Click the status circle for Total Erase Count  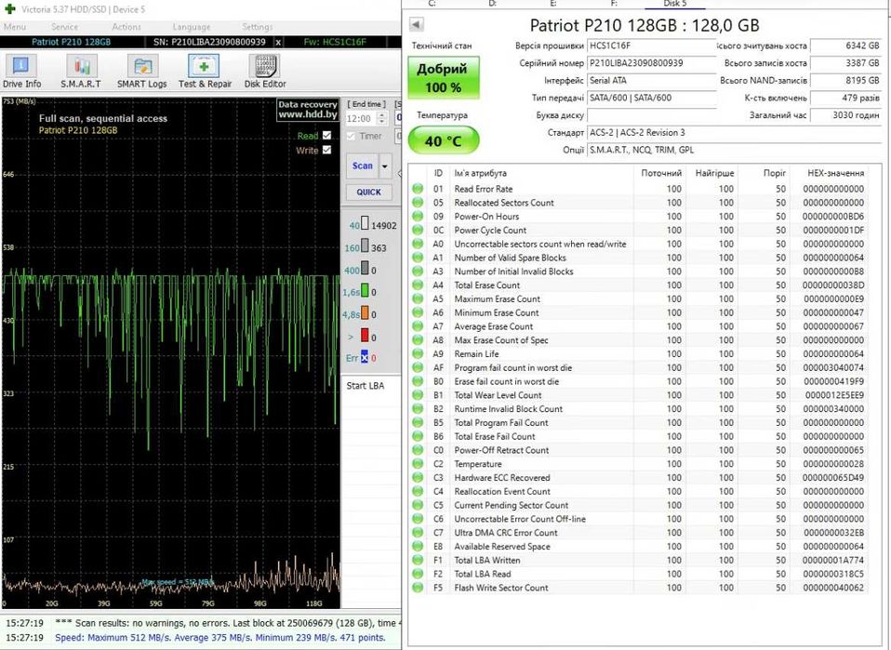click(x=418, y=285)
